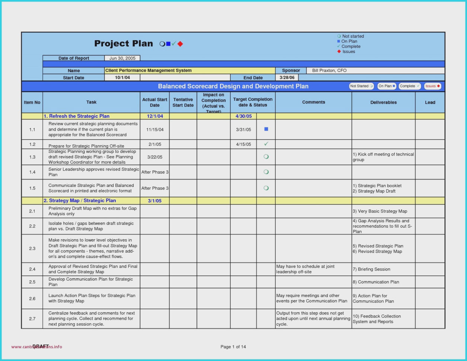Viewport: 467px width, 361px height.
Task: Click the blue On Plan square in the legend
Action: (339, 41)
